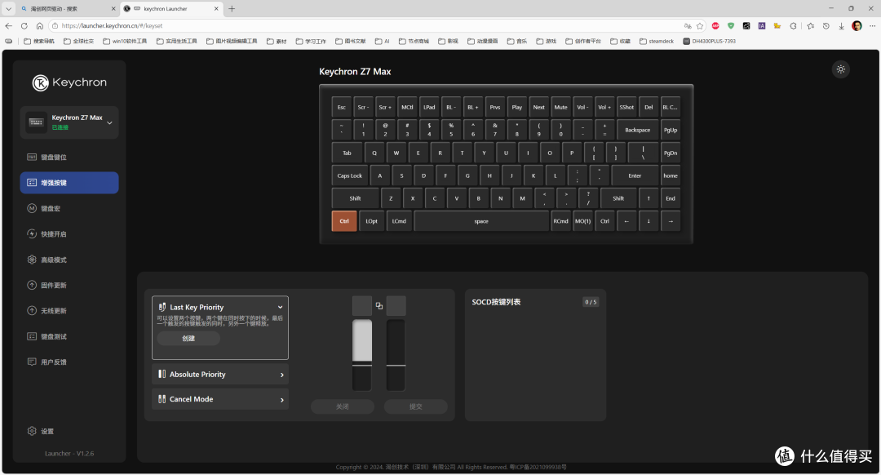
Task: Open the browser history icon
Action: (826, 26)
